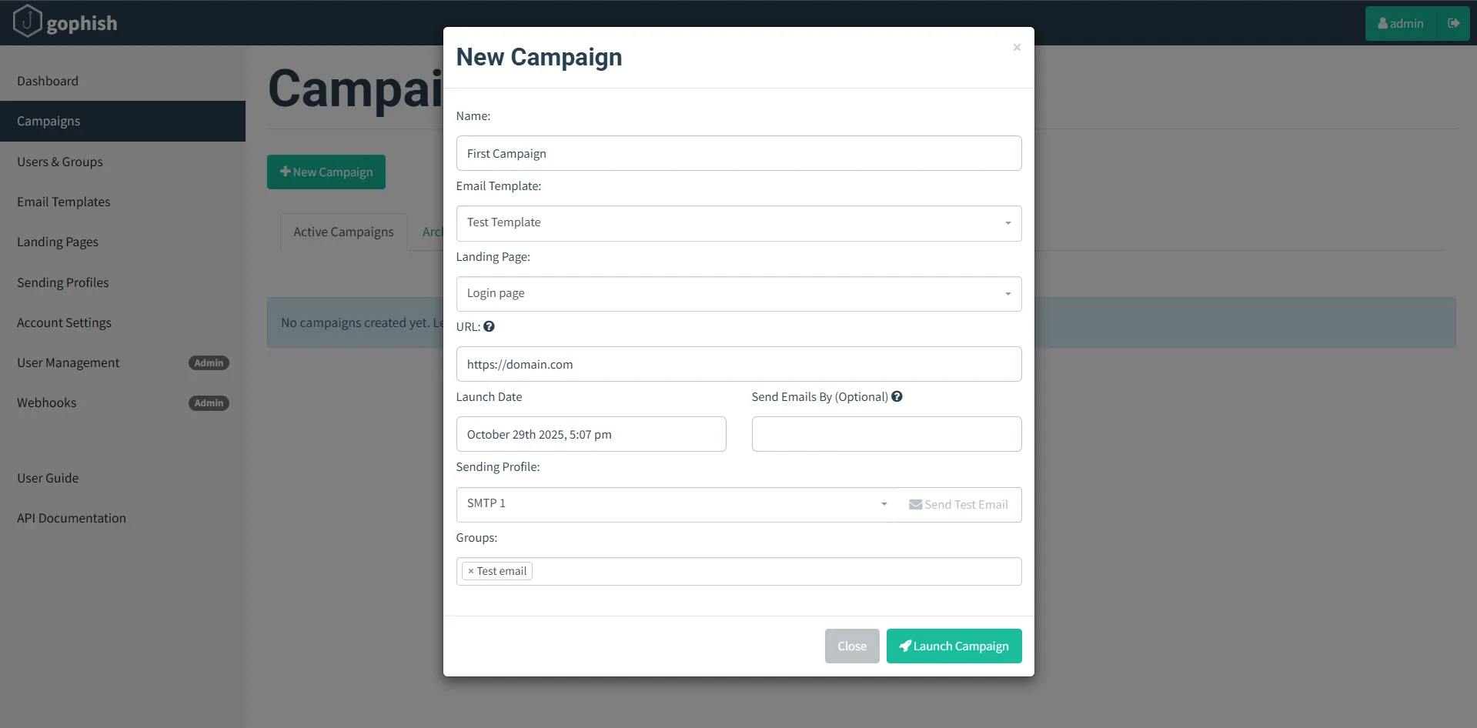This screenshot has height=728, width=1477.
Task: Click the URL help question-mark icon
Action: pos(489,326)
